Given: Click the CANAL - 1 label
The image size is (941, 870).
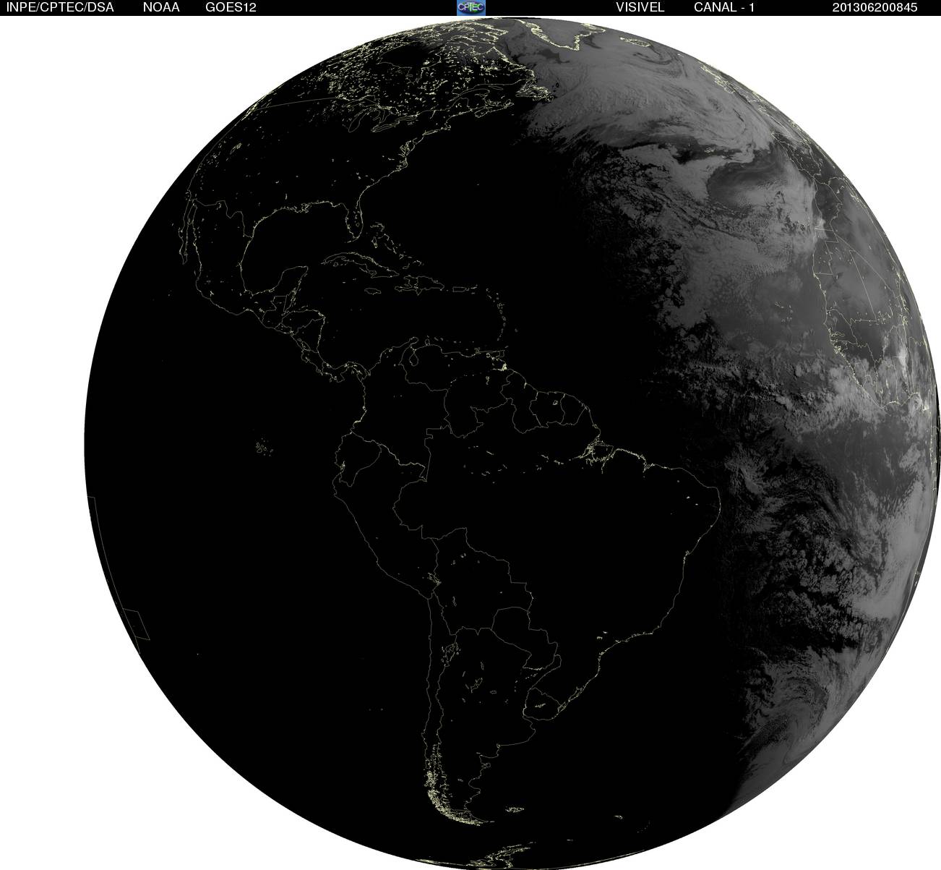Looking at the screenshot, I should [x=724, y=7].
